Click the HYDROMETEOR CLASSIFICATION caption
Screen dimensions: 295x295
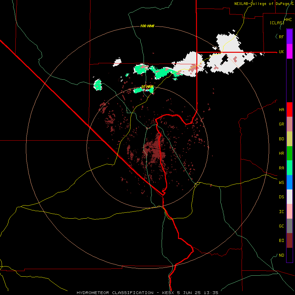[x=115, y=293]
